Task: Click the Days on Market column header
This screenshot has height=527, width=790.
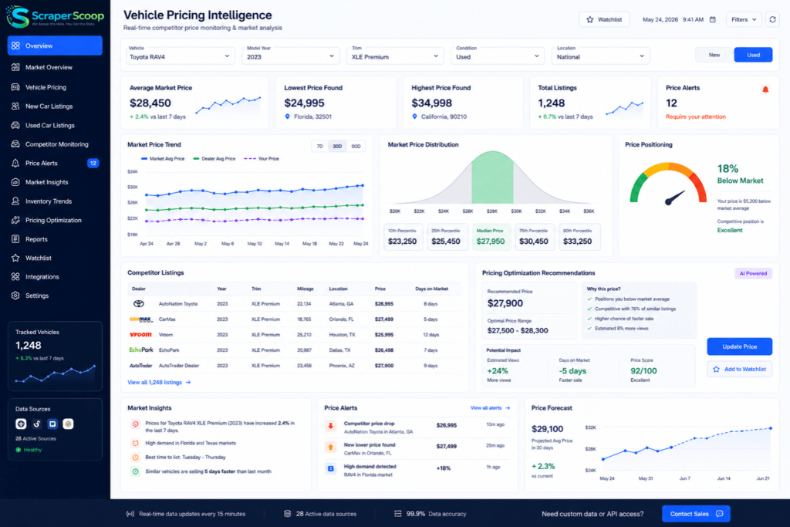Action: point(431,289)
